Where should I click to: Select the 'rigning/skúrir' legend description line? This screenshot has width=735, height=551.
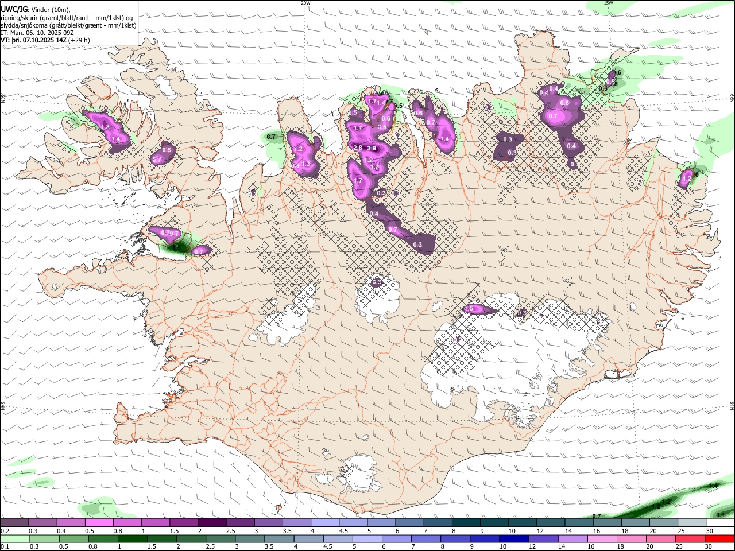(x=67, y=17)
